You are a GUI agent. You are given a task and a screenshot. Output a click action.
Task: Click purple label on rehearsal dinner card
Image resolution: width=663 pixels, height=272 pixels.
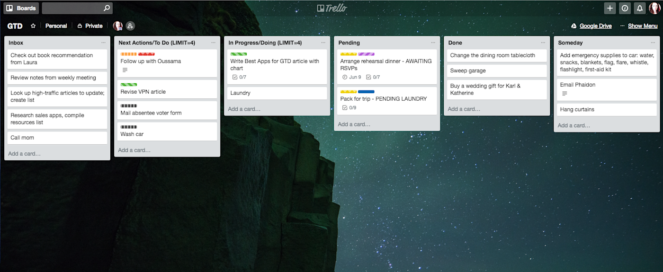[x=366, y=54]
